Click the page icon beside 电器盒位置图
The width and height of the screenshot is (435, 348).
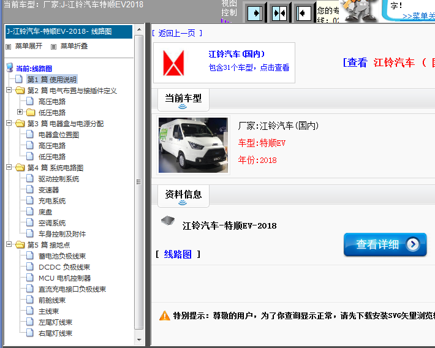click(x=29, y=134)
